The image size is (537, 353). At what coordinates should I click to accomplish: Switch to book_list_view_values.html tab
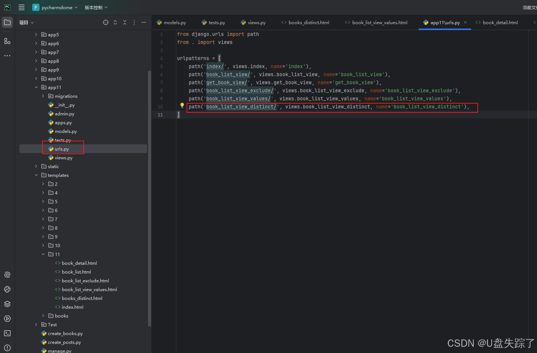(376, 22)
